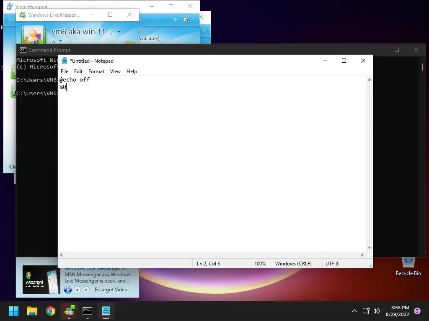The width and height of the screenshot is (429, 321).
Task: Select the Recycle Bin desktop icon
Action: tap(408, 266)
